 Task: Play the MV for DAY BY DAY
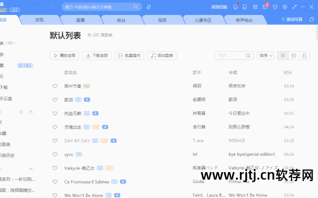point(113,140)
